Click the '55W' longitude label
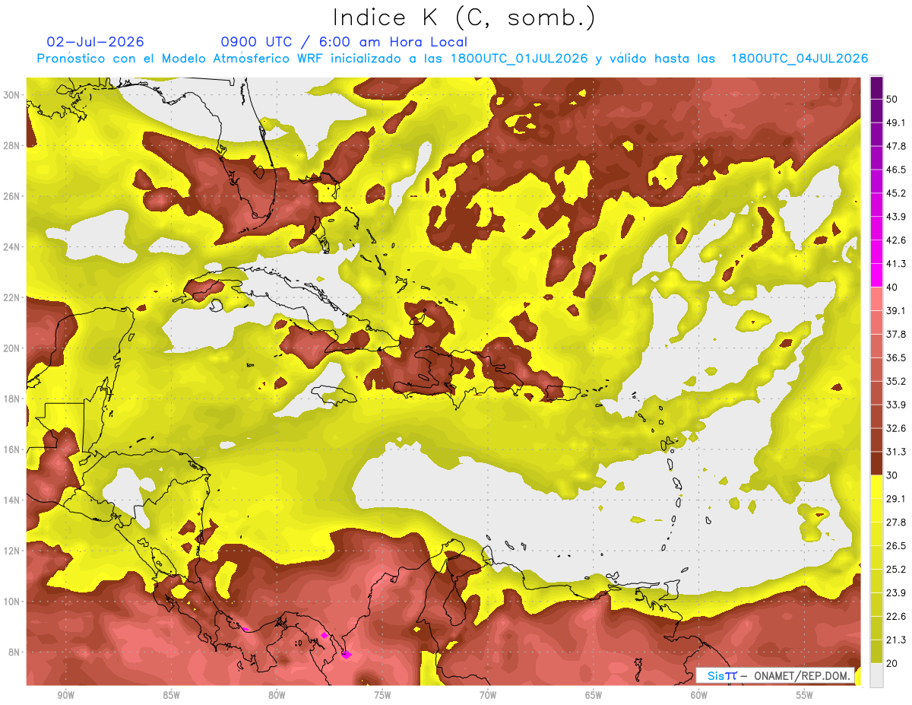The height and width of the screenshot is (705, 912). tap(805, 696)
